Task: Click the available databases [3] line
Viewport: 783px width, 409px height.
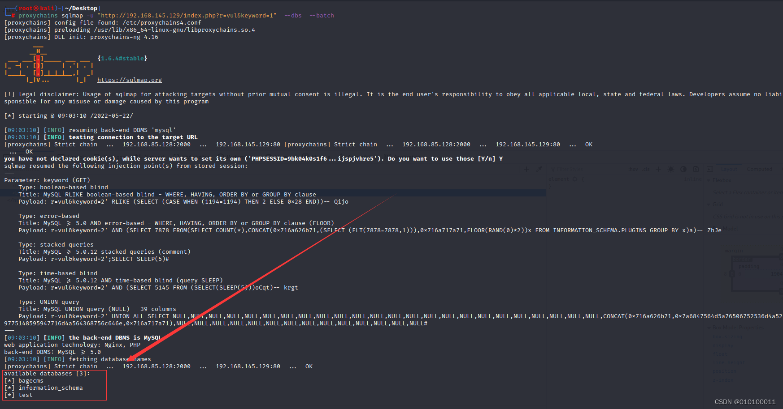Action: coord(47,374)
